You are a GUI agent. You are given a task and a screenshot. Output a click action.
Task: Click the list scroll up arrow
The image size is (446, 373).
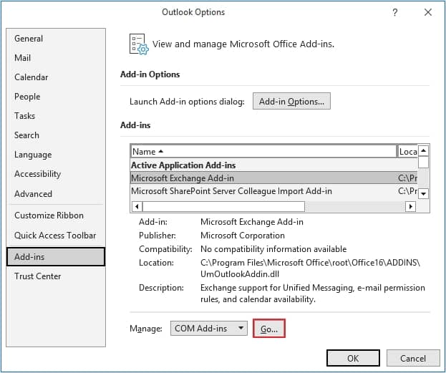tap(424, 150)
